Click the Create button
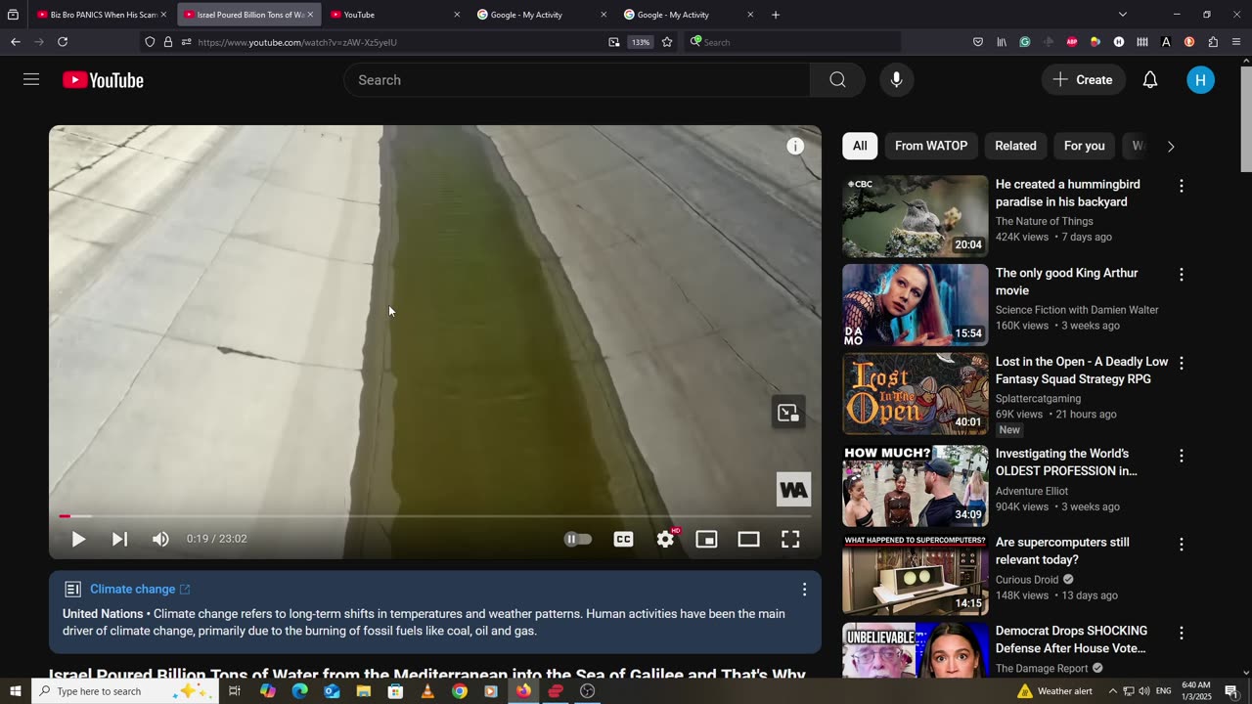Image resolution: width=1252 pixels, height=704 pixels. pyautogui.click(x=1083, y=80)
